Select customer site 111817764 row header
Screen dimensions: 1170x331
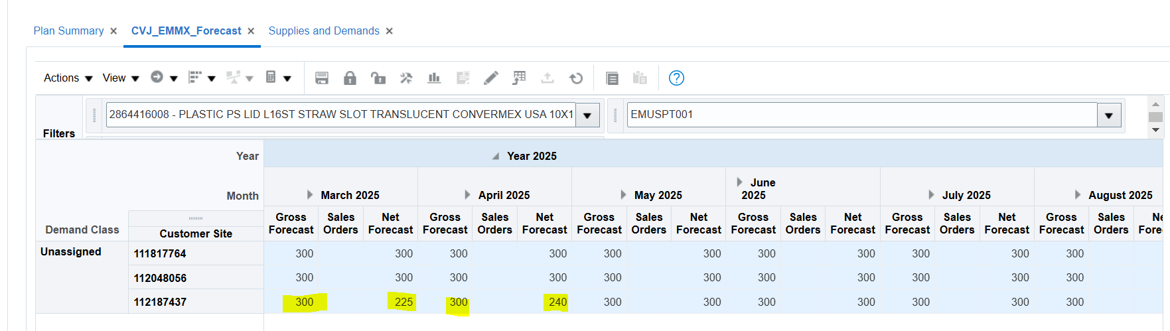(196, 253)
